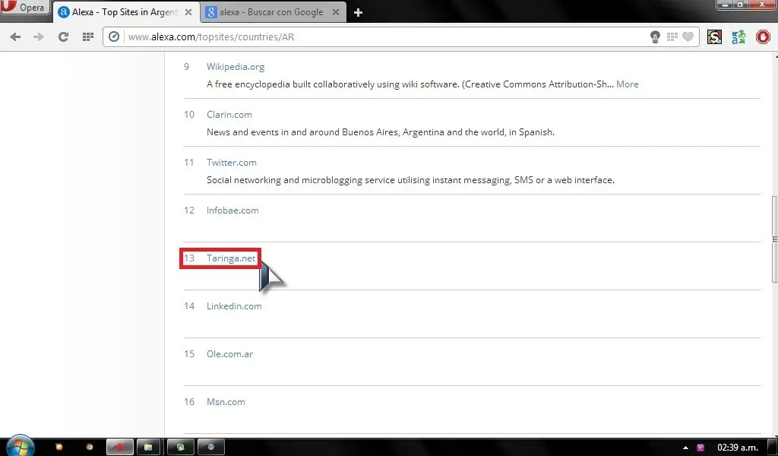Click the site info badge in address bar
This screenshot has height=456, width=778.
(x=114, y=36)
